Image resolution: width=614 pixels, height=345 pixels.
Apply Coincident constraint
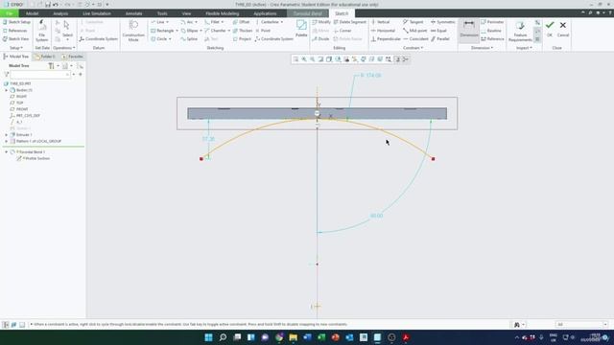(415, 39)
